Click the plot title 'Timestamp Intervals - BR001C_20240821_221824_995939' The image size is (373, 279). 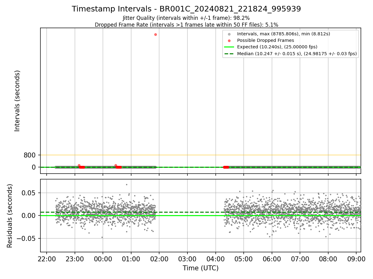(x=186, y=9)
